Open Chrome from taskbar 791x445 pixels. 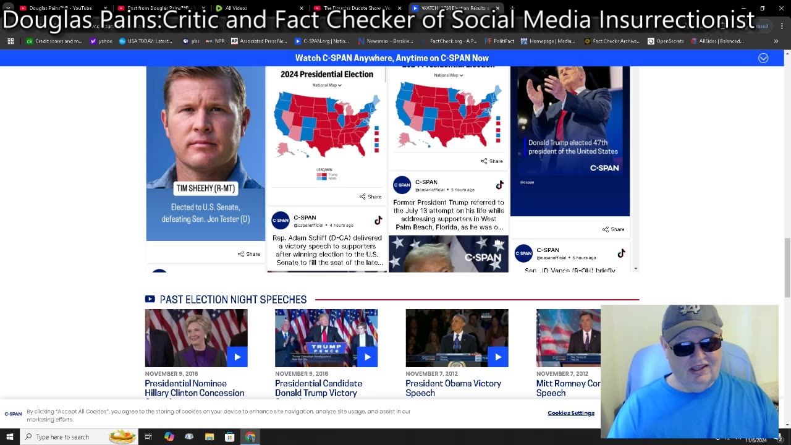tap(250, 437)
